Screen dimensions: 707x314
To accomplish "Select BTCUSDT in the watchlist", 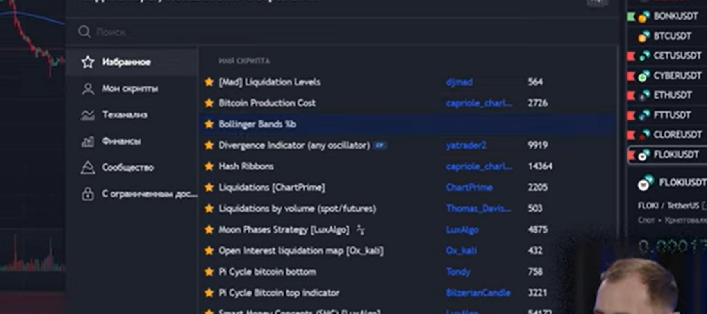I will 672,36.
